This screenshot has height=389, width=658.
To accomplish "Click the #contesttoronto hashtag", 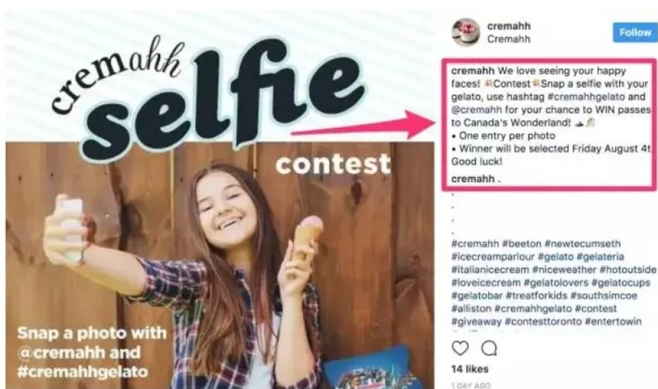I will [x=543, y=321].
